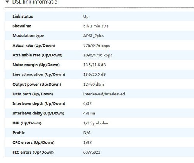194x163 pixels.
Task: Click the Up link status value
Action: pyautogui.click(x=86, y=17)
